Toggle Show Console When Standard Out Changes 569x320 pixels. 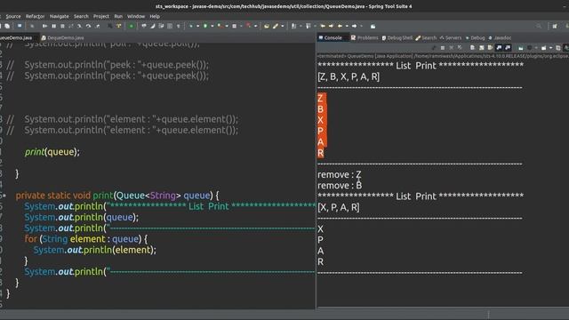point(499,48)
